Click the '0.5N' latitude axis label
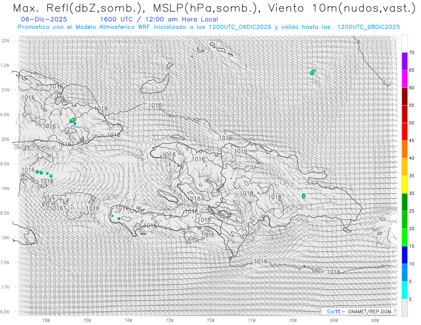 pyautogui.click(x=5, y=115)
